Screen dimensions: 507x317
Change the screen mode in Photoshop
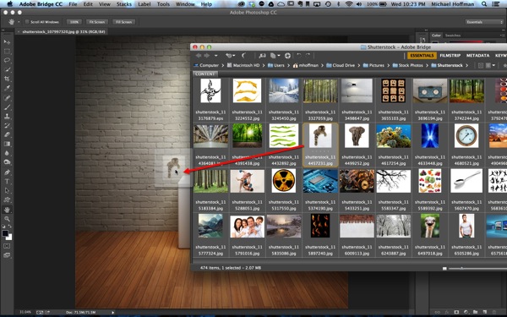click(7, 255)
